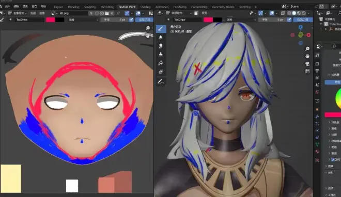The width and height of the screenshot is (341, 197).
Task: Toggle radius pressure sensitivity in image editor
Action: 131,20
